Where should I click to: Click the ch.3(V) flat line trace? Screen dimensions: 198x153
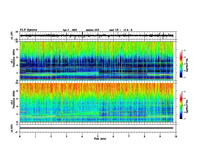(96, 128)
